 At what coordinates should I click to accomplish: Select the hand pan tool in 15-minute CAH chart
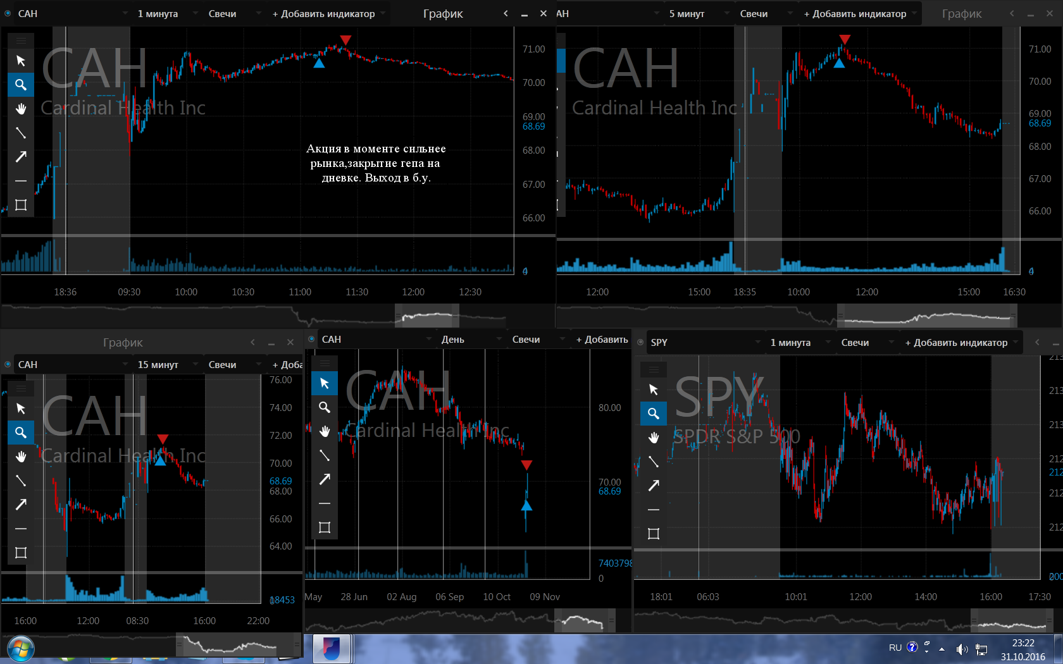coord(21,457)
